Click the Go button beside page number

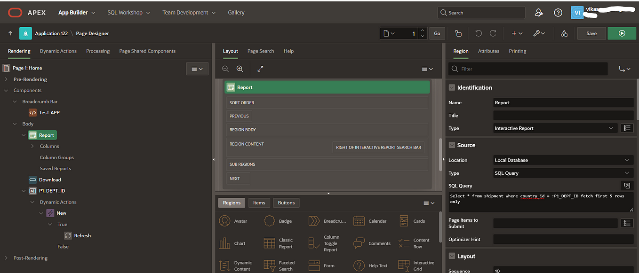click(437, 33)
